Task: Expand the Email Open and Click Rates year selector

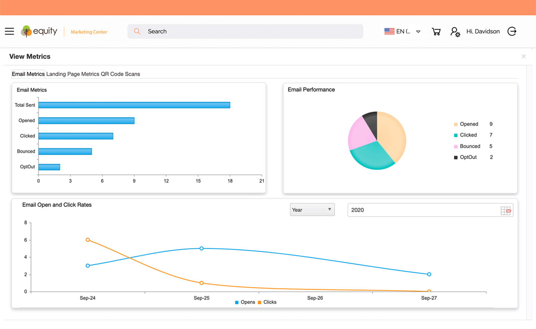Action: (430, 210)
